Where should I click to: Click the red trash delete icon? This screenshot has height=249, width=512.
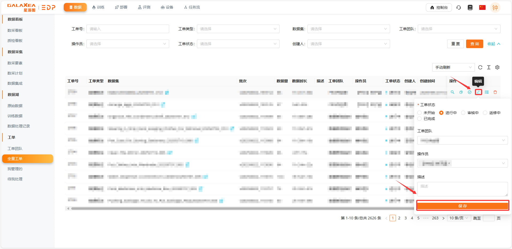[x=495, y=92]
